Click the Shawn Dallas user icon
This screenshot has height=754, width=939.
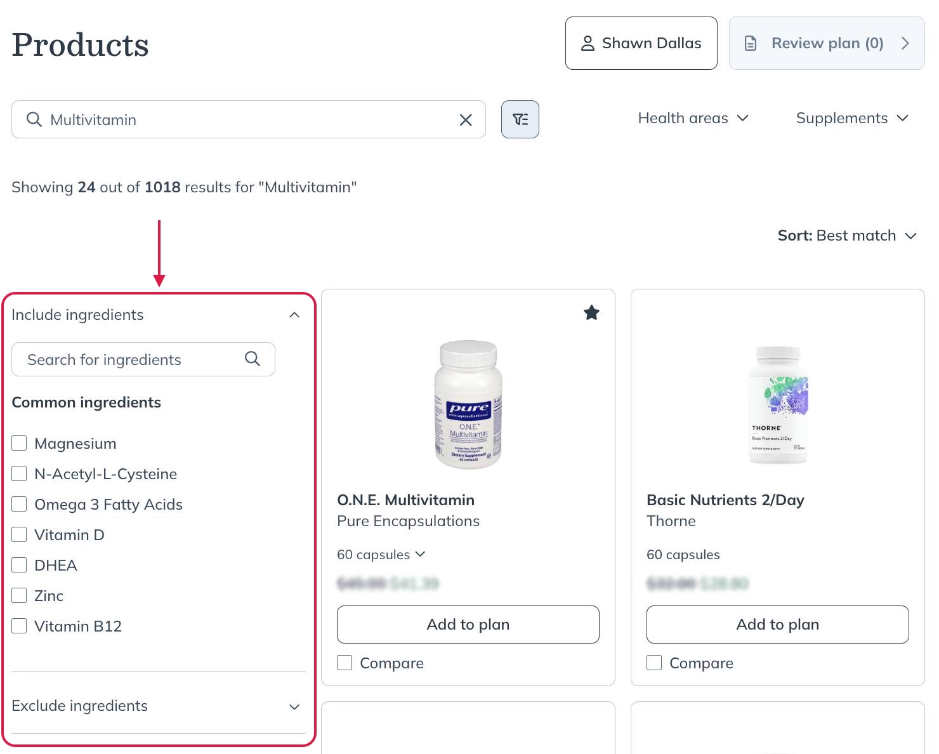click(588, 43)
